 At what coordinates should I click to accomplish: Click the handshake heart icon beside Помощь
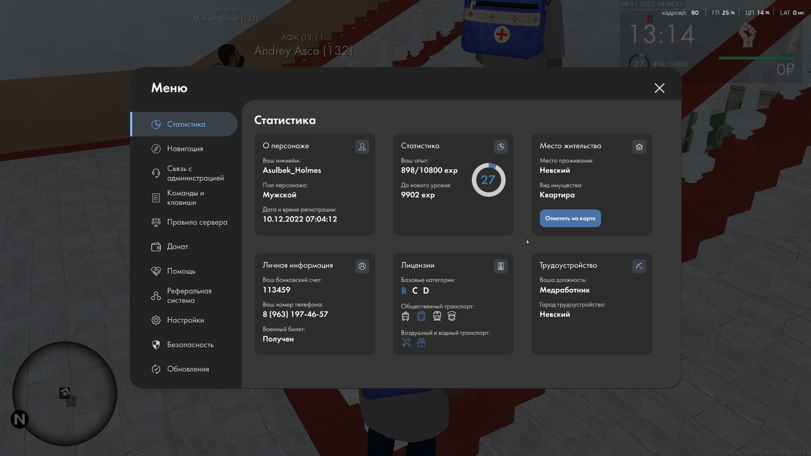pos(156,271)
